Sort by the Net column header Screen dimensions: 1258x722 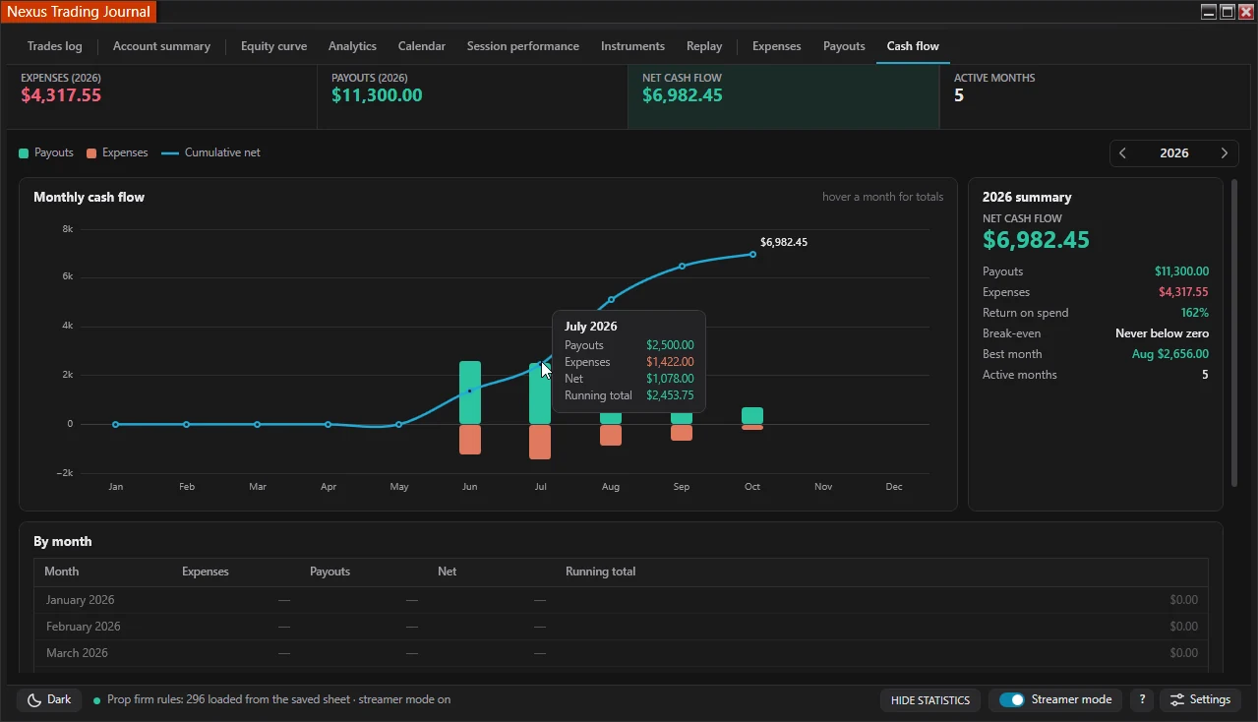448,572
